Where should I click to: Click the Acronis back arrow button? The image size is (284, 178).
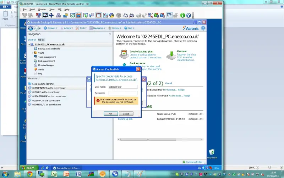[x=31, y=28]
